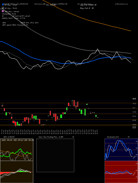Click the 'CL: 68.20' closing price label
Image resolution: width=138 pixels, height=183 pixels.
(51, 5)
